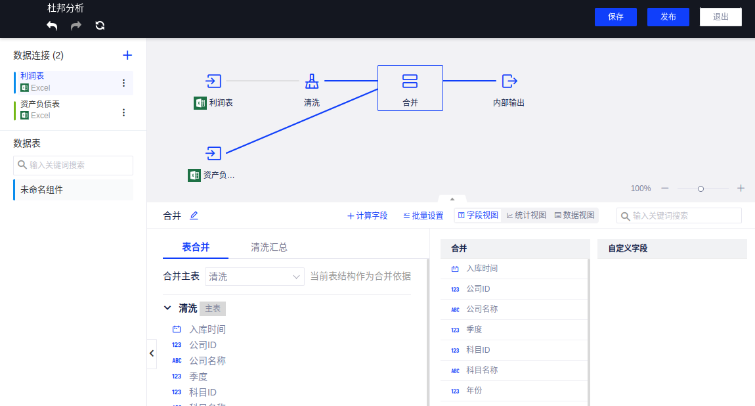Select the 清洗 node on canvas
The image size is (755, 406).
[312, 81]
